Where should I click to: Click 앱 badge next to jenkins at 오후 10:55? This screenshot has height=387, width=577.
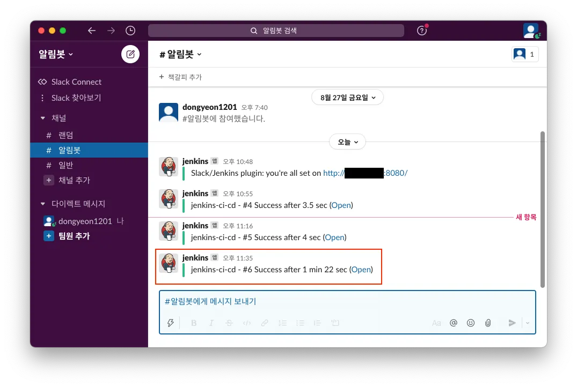(215, 193)
